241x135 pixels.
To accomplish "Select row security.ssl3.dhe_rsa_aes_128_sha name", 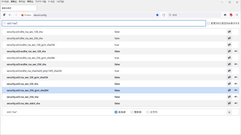I will coord(24,32).
